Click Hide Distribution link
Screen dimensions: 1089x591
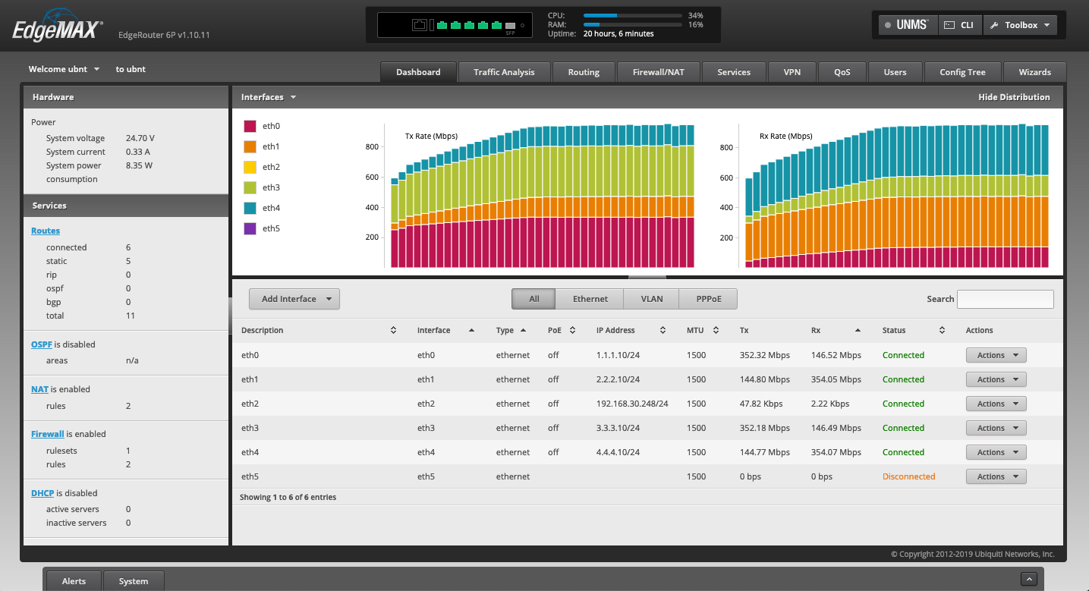(1014, 97)
